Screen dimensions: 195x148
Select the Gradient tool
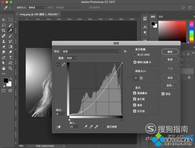(11, 47)
